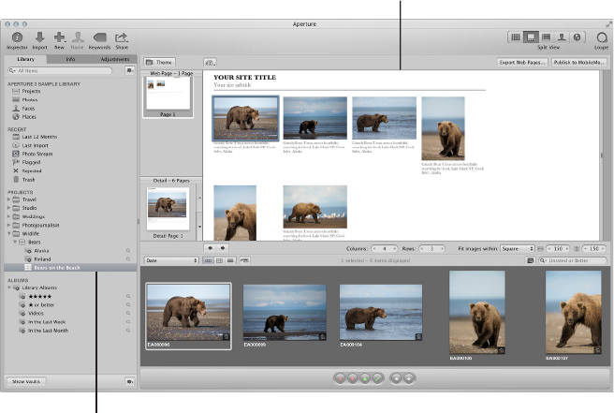Select Split View layout button

click(530, 37)
